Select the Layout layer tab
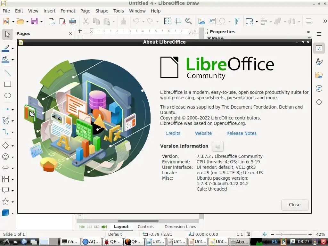 coord(121,226)
